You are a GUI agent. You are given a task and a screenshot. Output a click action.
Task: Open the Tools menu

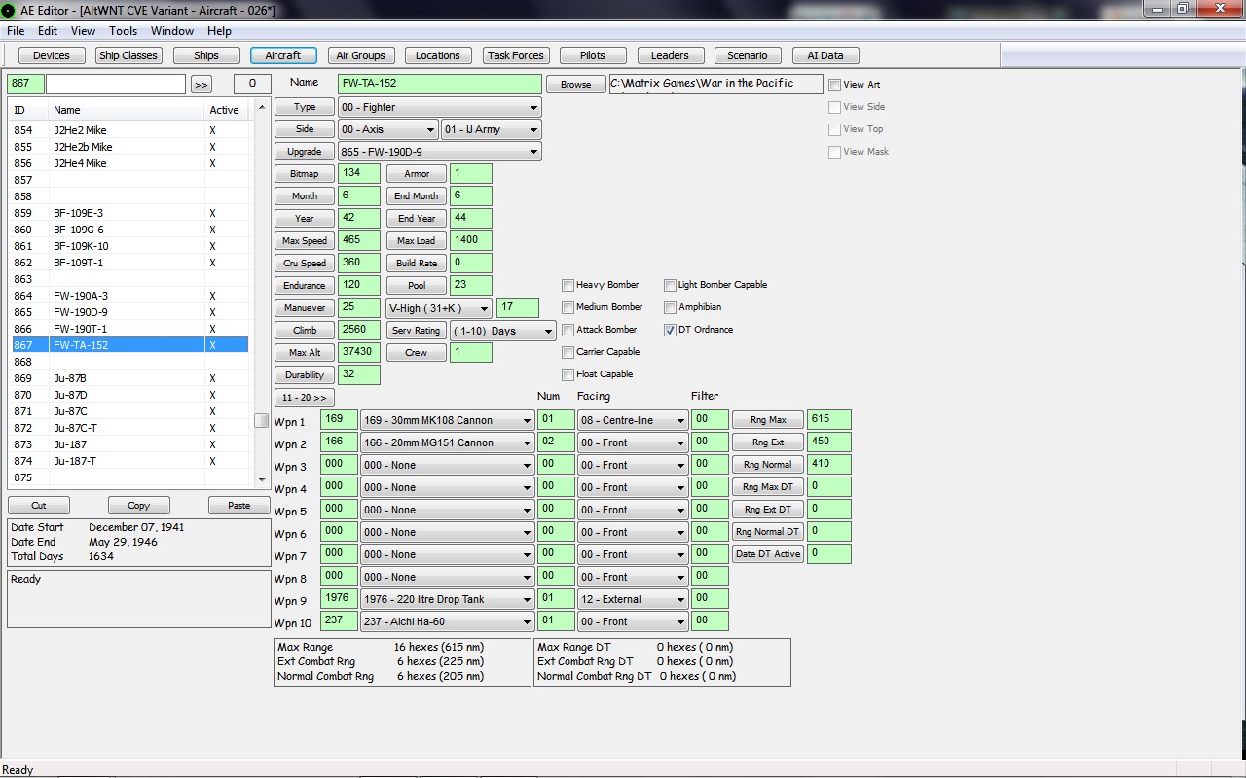tap(123, 31)
